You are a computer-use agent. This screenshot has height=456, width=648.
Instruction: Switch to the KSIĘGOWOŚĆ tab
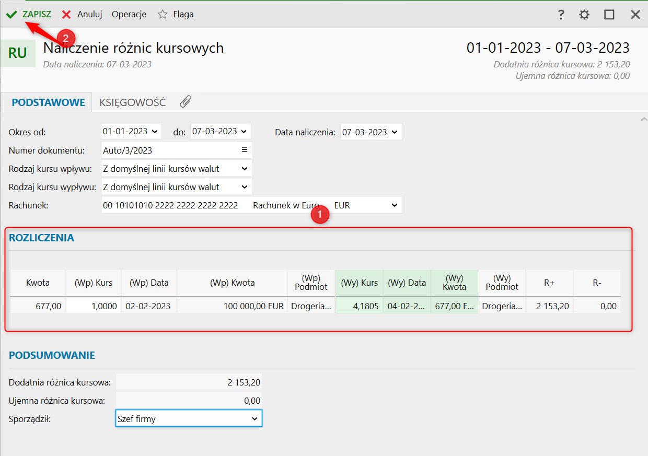(133, 102)
